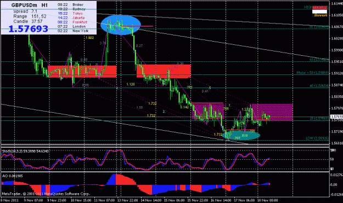Viewport: 343px width, 203px height.
Task: Click the Jakarta session time row
Action: pos(71,18)
